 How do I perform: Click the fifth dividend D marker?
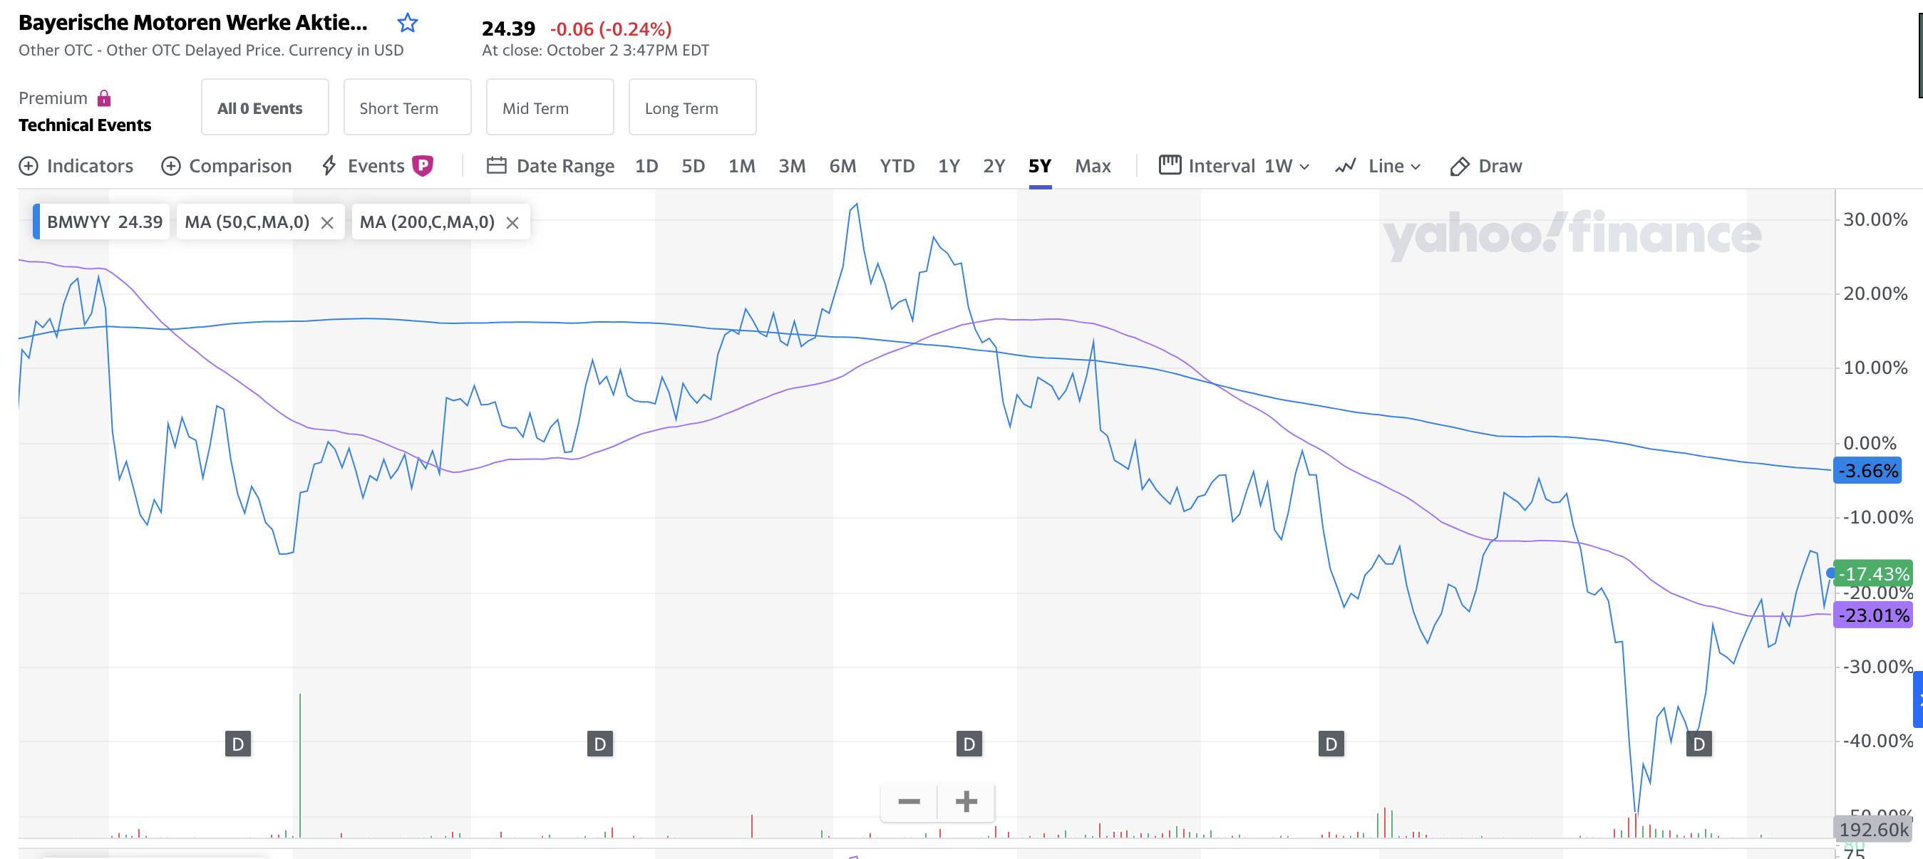click(1699, 744)
